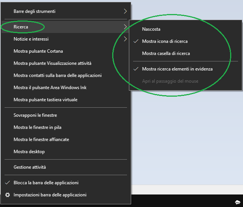
Task: Click the gear icon beside Impostazioni barra
Action: tap(8, 195)
